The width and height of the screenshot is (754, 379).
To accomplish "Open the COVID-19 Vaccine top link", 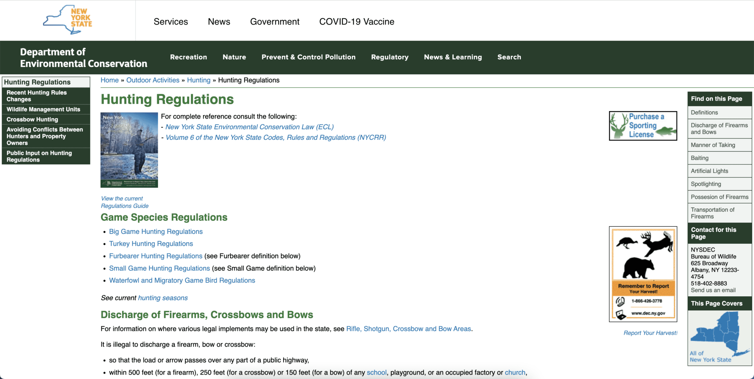I will [356, 22].
